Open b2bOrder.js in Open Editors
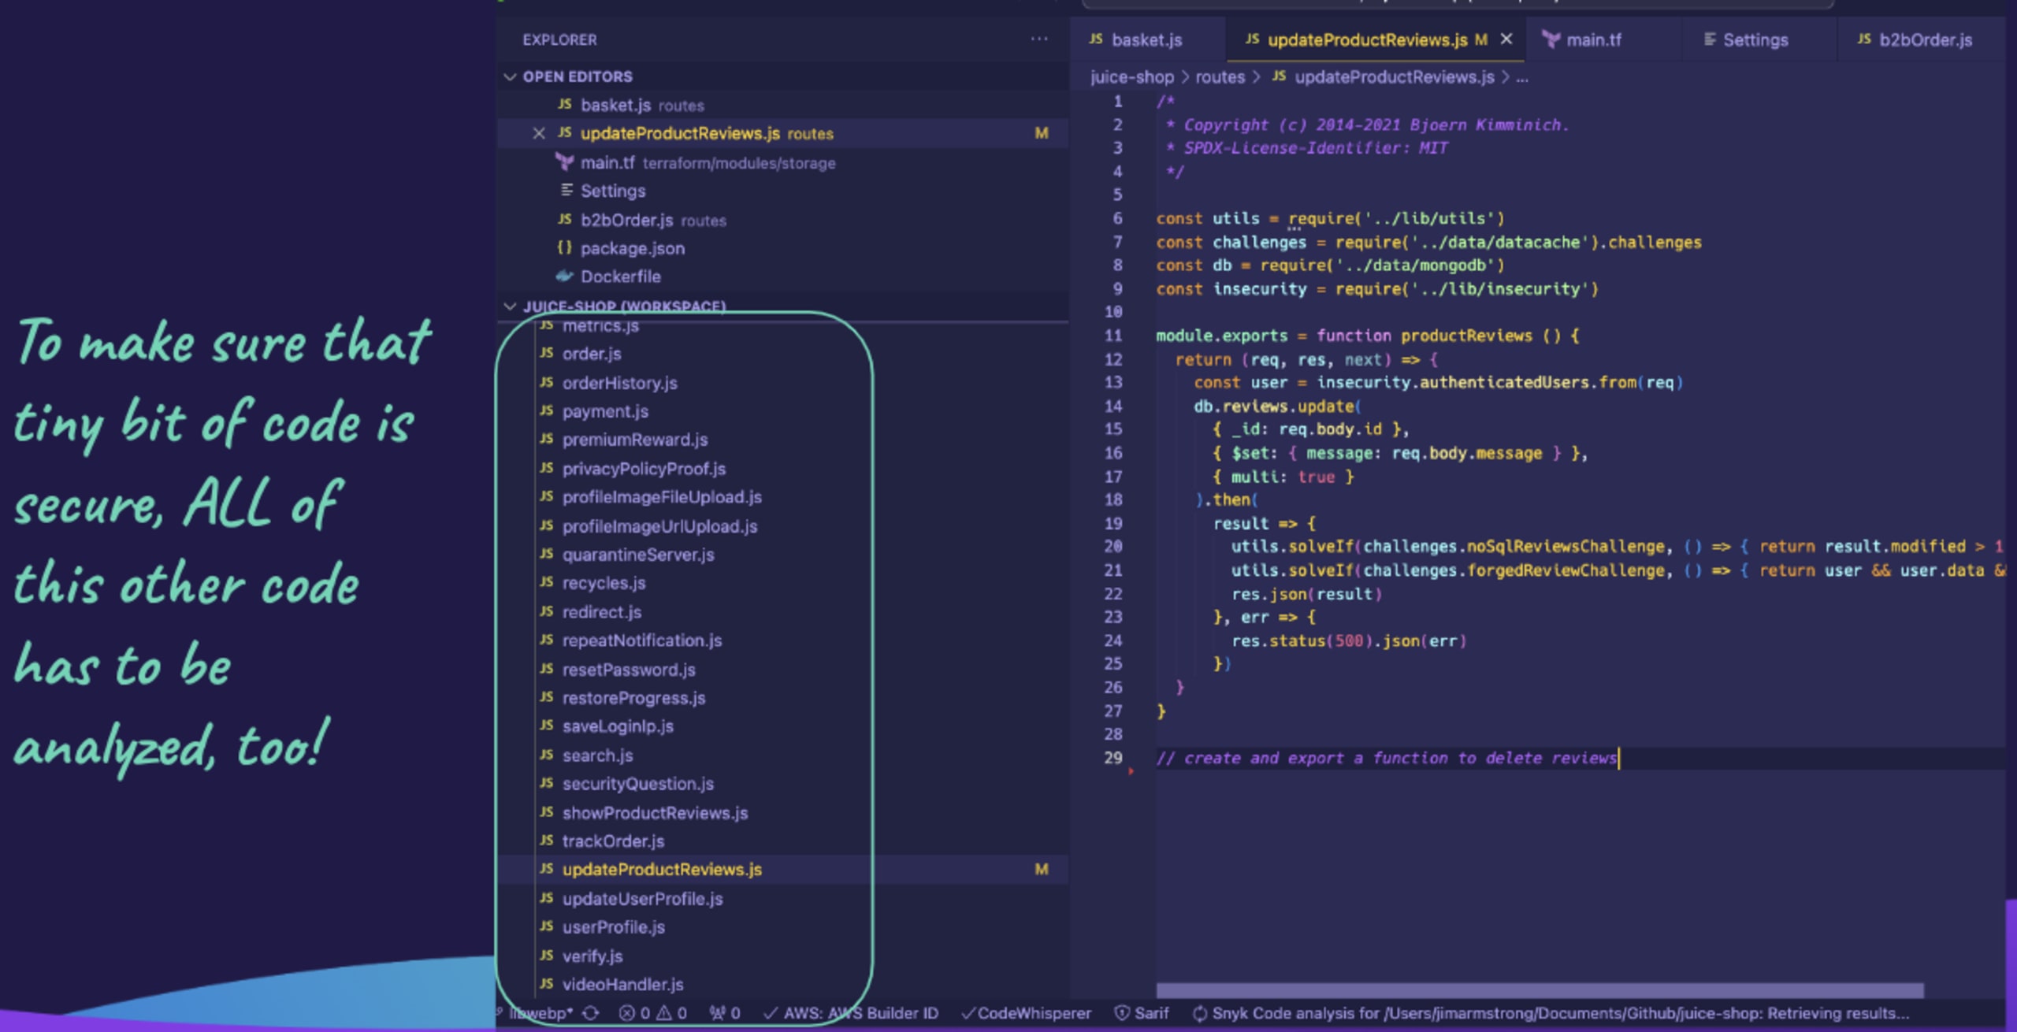The height and width of the screenshot is (1032, 2017). [x=783, y=220]
